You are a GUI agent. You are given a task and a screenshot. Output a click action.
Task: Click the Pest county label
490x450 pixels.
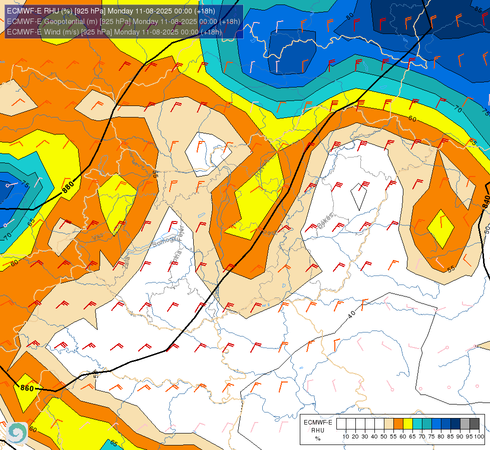point(269,232)
